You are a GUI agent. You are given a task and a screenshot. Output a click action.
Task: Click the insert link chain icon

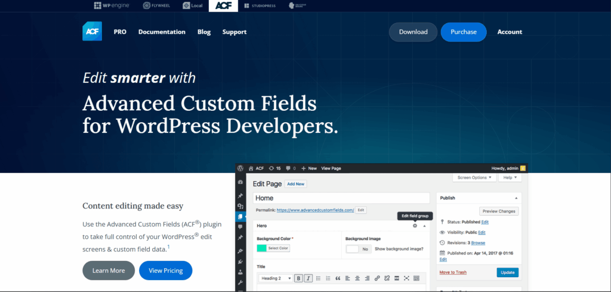point(377,278)
